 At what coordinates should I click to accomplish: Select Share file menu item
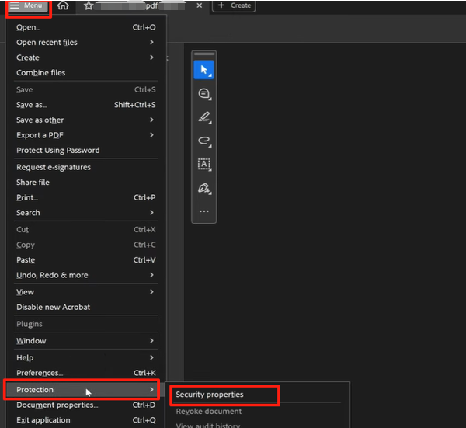click(86, 183)
